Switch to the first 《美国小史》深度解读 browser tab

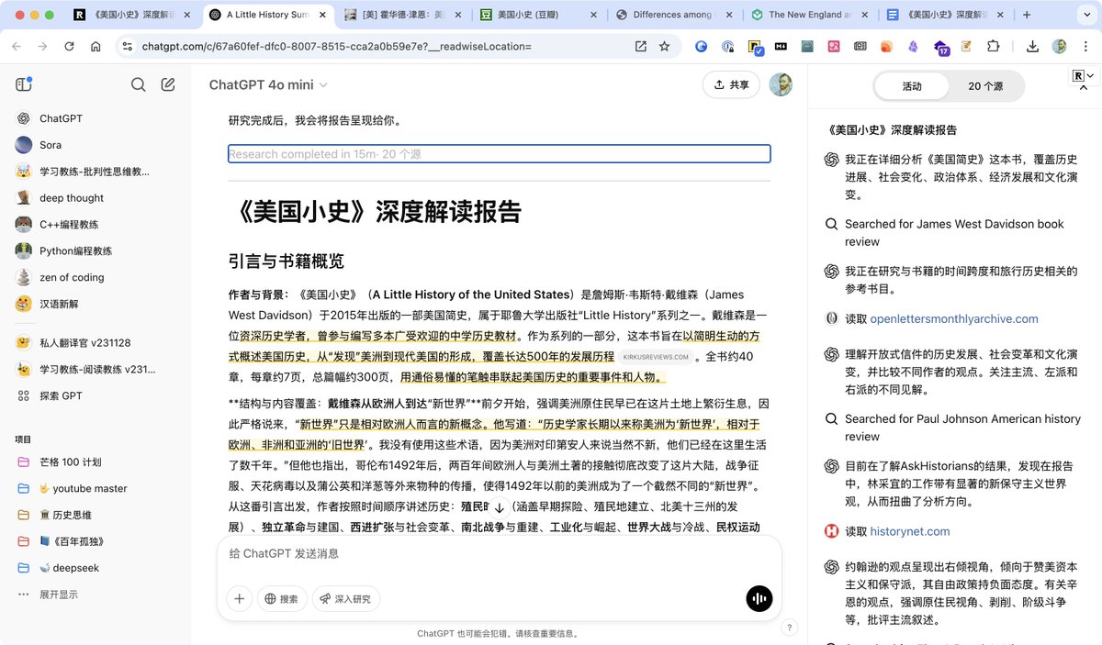(x=132, y=15)
